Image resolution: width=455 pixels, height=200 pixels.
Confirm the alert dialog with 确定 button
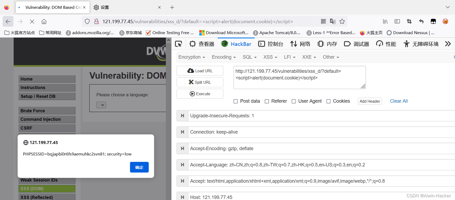click(139, 167)
